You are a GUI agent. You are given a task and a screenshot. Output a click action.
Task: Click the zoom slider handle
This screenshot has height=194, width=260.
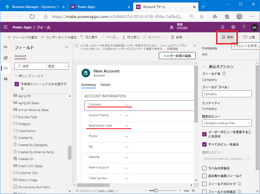[x=156, y=190]
